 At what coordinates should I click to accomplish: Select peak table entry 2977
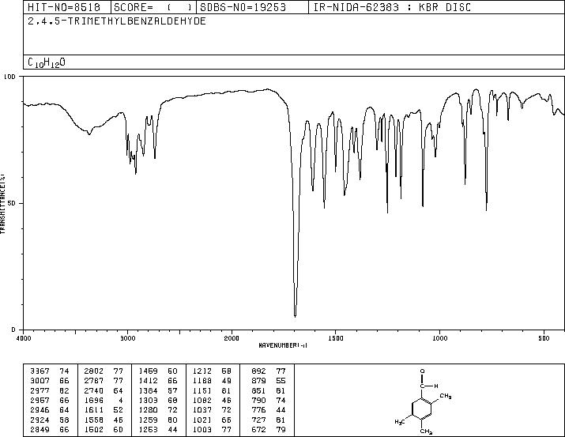pos(40,390)
